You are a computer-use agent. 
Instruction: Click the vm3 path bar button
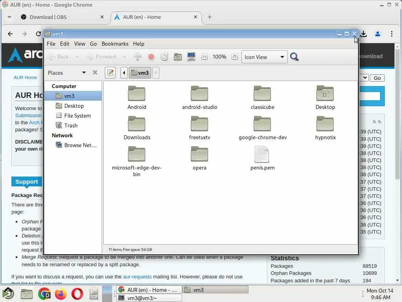pyautogui.click(x=140, y=73)
